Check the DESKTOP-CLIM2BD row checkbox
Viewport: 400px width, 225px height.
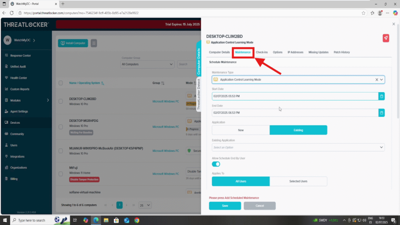[x=61, y=101]
